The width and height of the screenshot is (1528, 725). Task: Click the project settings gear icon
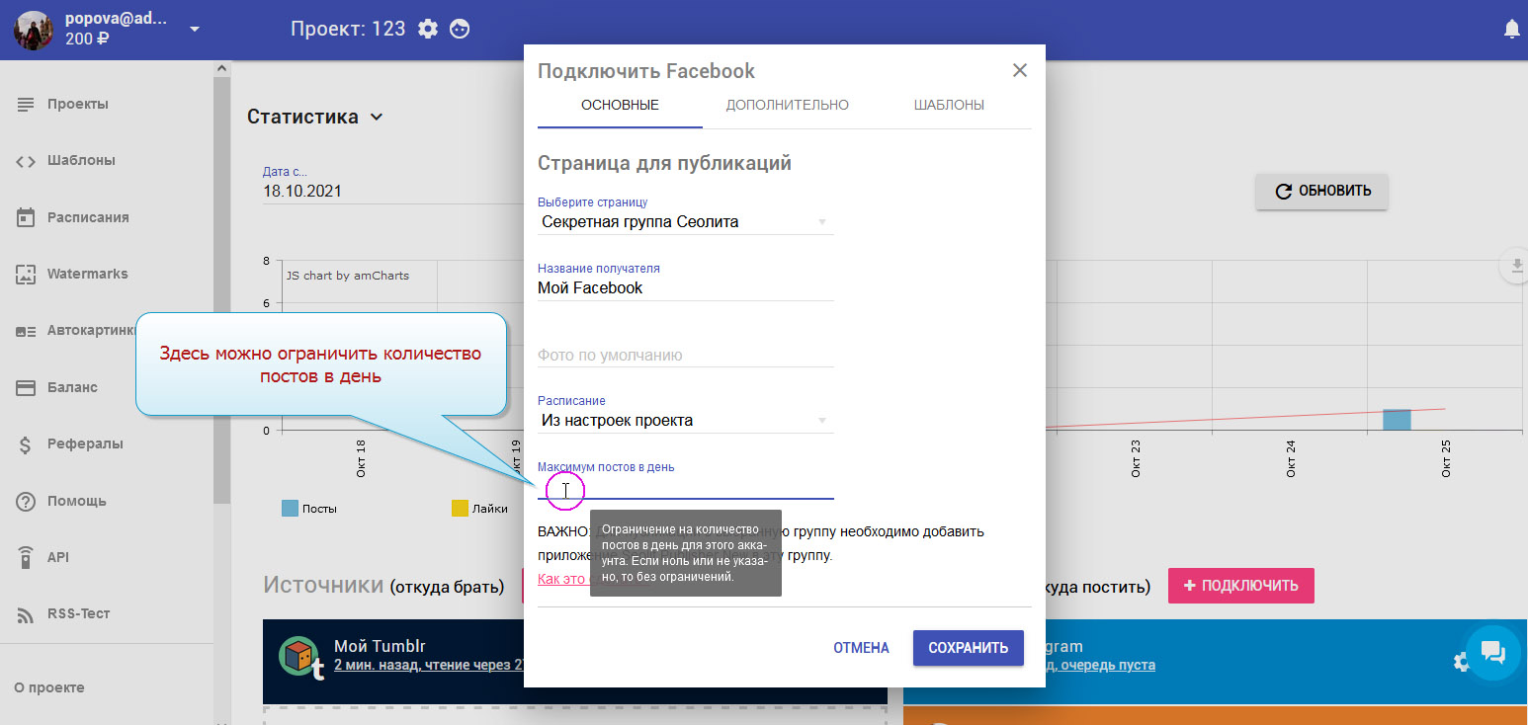pos(428,29)
